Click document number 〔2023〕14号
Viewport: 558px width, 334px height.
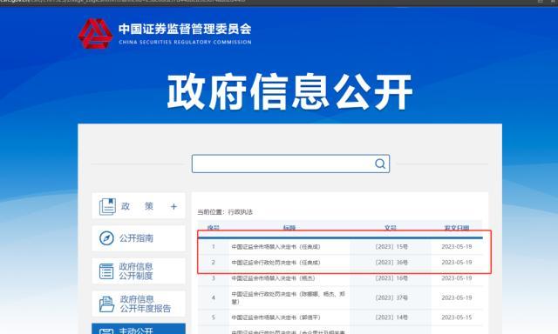(391, 317)
